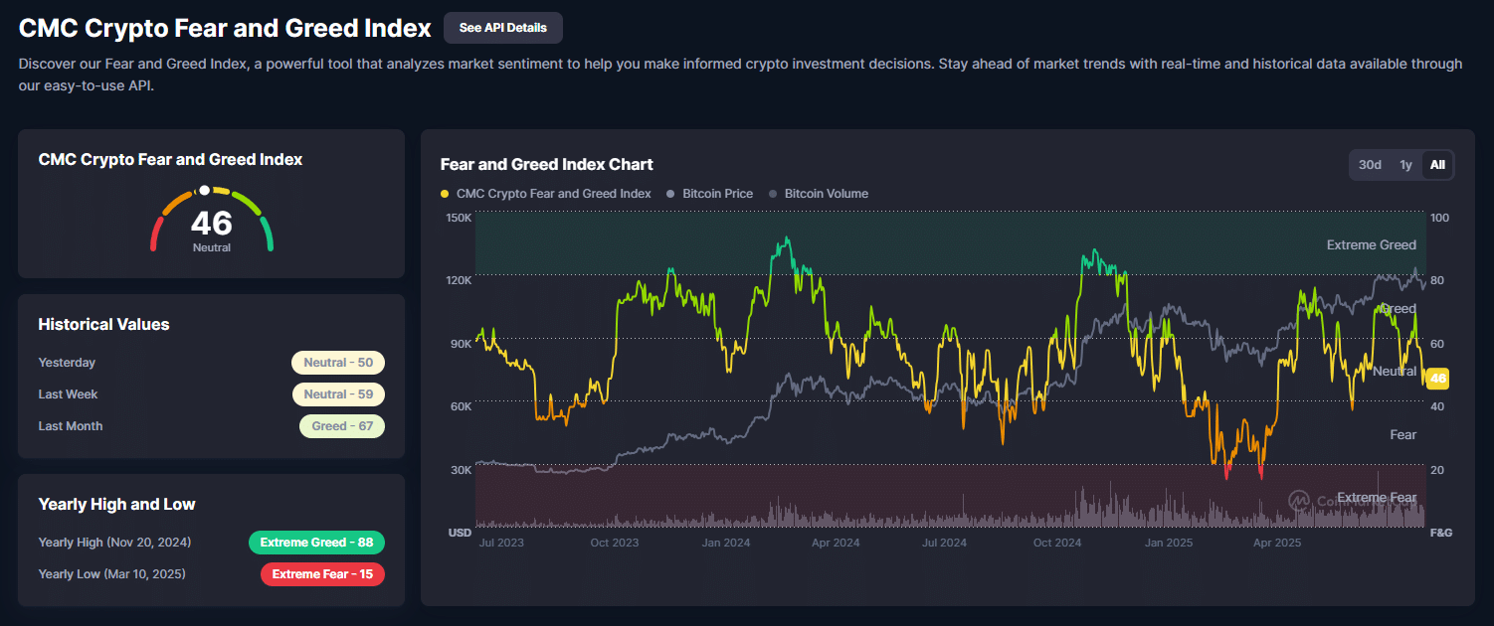Image resolution: width=1494 pixels, height=626 pixels.
Task: Click the Extreme Fear - 15 yearly low badge
Action: (x=322, y=573)
